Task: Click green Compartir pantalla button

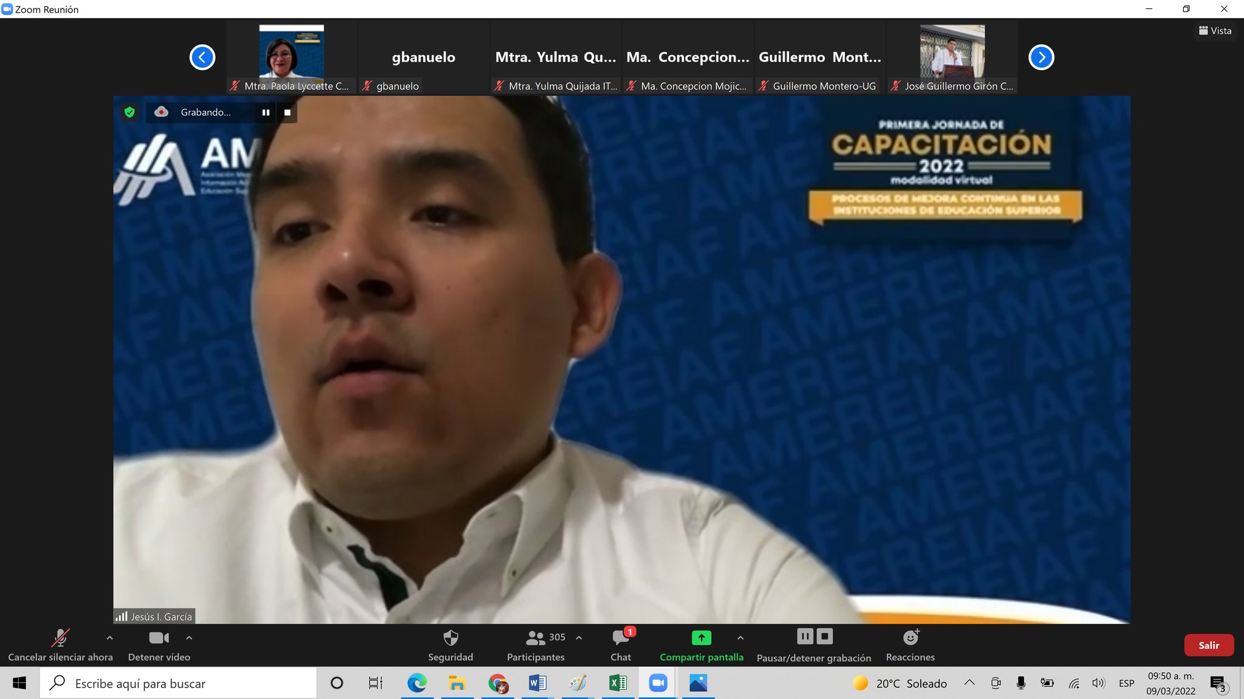Action: coord(702,646)
